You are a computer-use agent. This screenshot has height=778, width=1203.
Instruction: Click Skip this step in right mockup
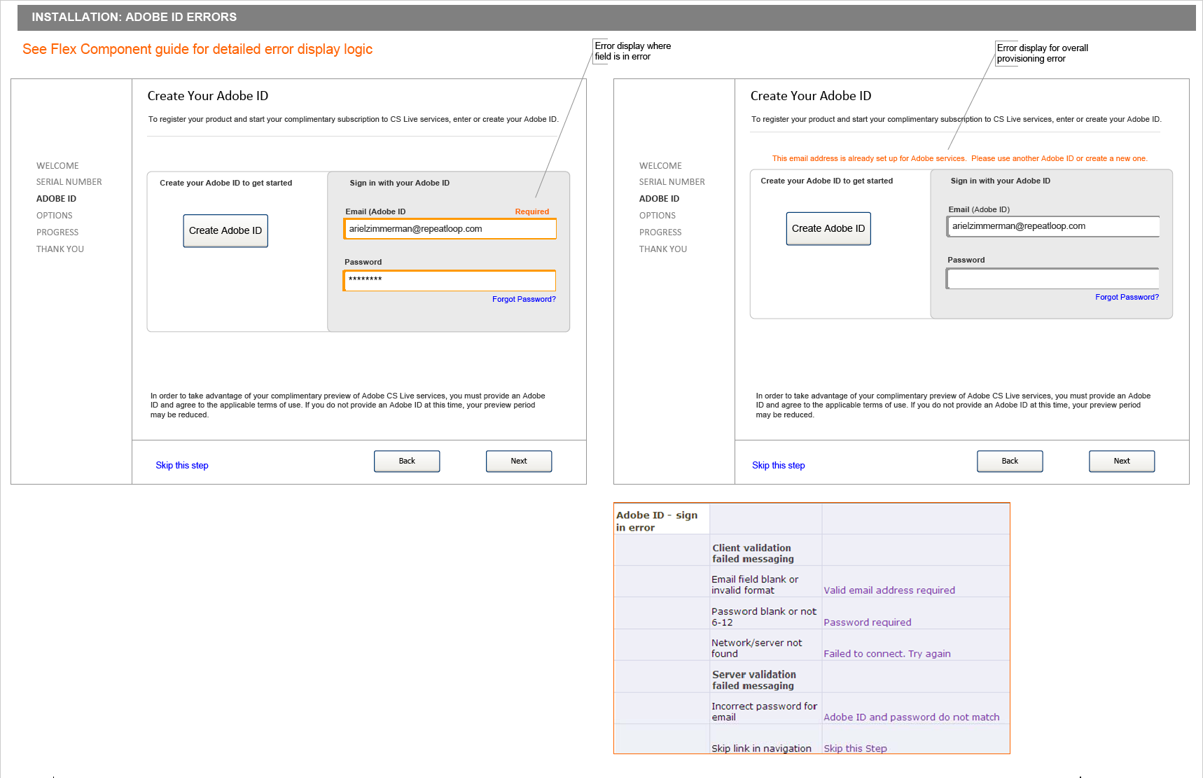click(x=778, y=466)
